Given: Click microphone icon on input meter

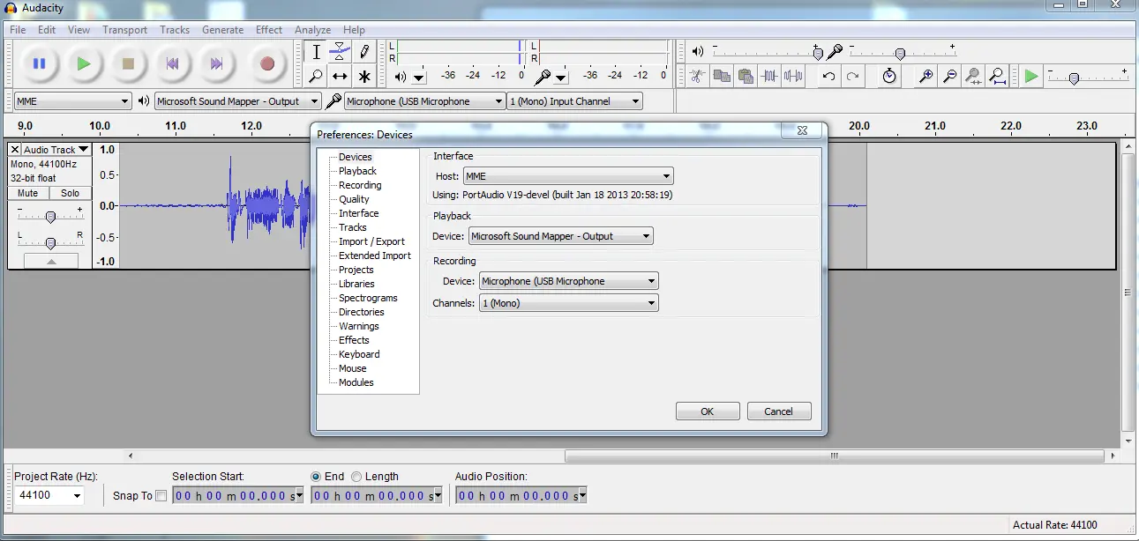Looking at the screenshot, I should 543,77.
